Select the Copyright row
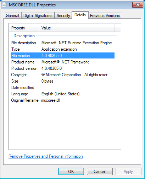 pyautogui.click(x=62, y=75)
